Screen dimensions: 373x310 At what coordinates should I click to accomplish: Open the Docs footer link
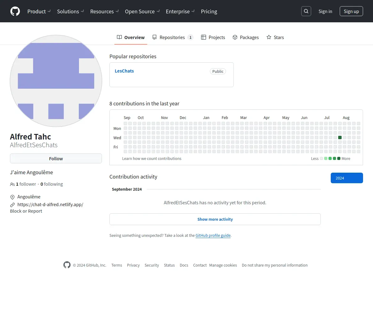pyautogui.click(x=184, y=265)
